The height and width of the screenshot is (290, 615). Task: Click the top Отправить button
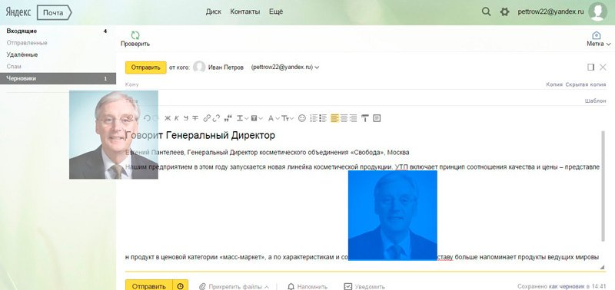[146, 68]
